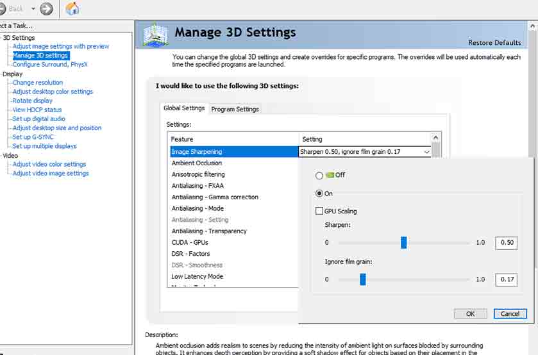Open the Back history dropdown arrow
The height and width of the screenshot is (355, 538).
point(33,8)
